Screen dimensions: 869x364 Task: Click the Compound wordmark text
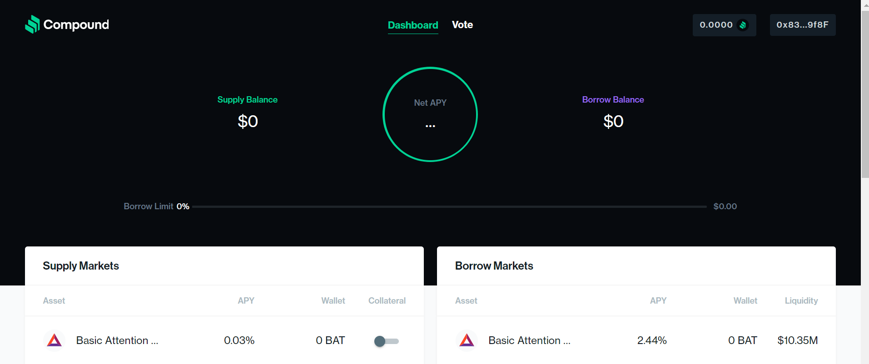pyautogui.click(x=76, y=25)
